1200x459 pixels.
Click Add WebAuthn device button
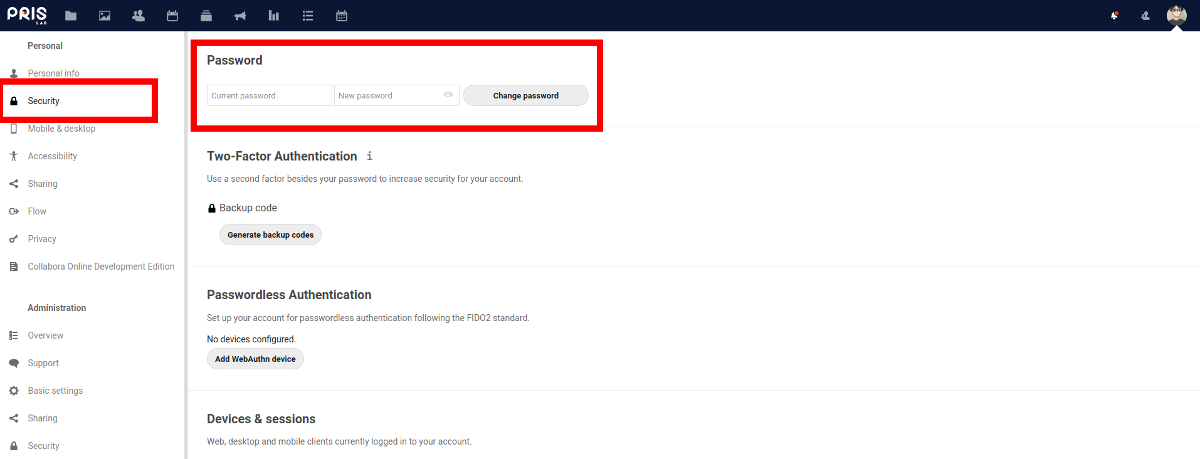(x=255, y=359)
